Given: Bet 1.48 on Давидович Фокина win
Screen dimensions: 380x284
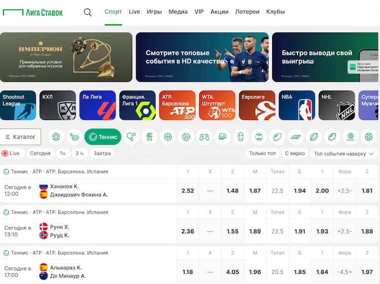Looking at the screenshot, I should (233, 191).
